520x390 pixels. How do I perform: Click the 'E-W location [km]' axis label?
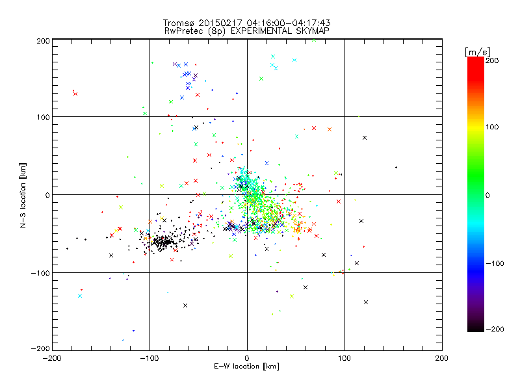point(246,367)
